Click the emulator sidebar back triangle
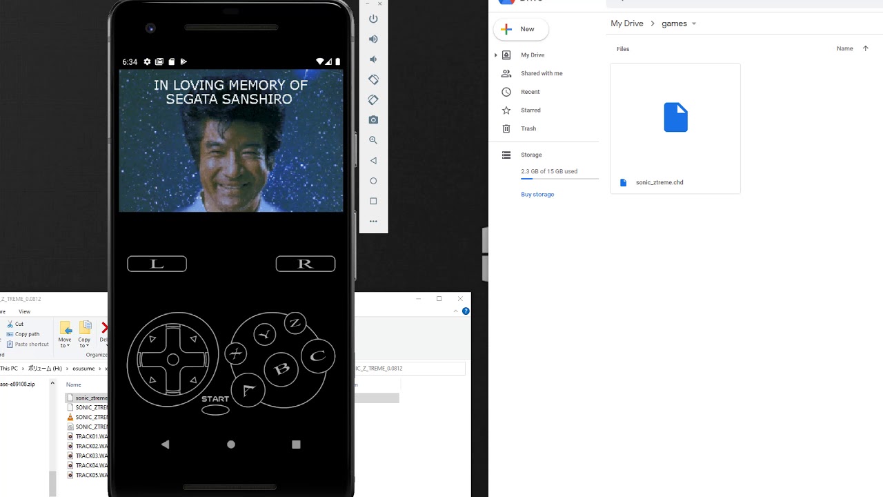This screenshot has height=497, width=883. [373, 160]
